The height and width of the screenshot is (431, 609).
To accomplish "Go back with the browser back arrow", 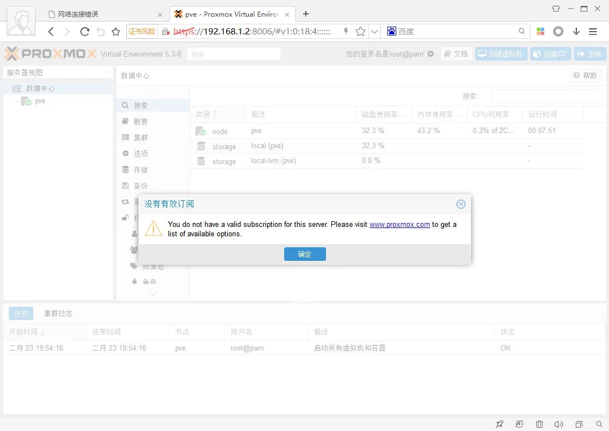I will pyautogui.click(x=51, y=32).
